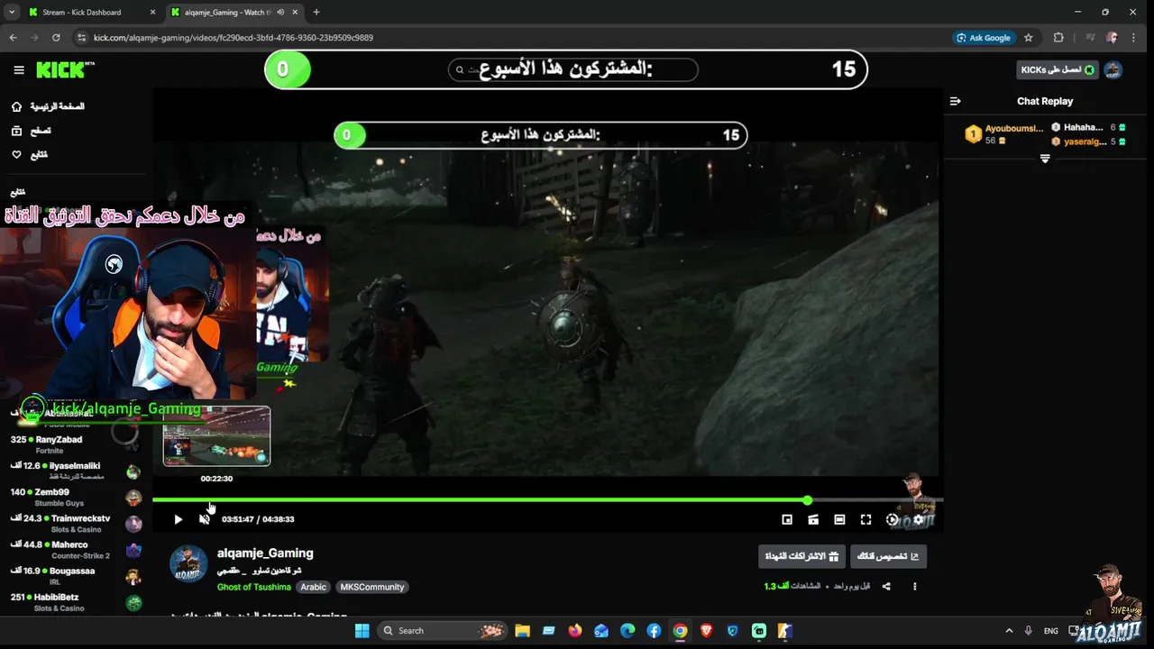This screenshot has width=1154, height=649.
Task: Expand the chat leaderboard gifters
Action: tap(1045, 159)
